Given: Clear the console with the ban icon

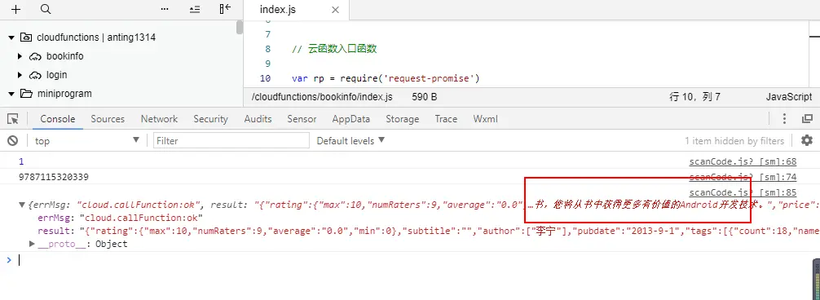Looking at the screenshot, I should pos(12,140).
